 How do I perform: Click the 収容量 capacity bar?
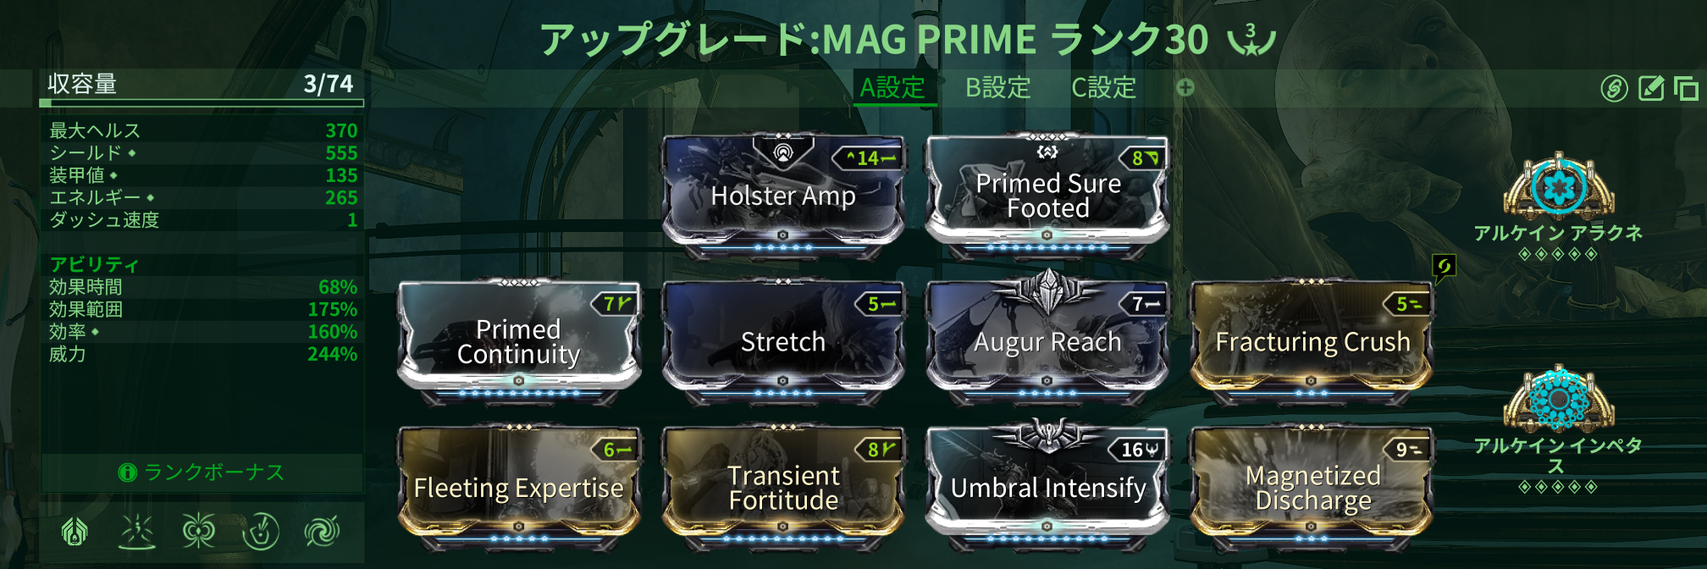point(202,103)
